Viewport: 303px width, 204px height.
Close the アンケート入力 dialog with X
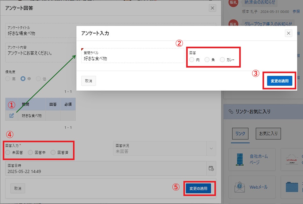click(x=288, y=33)
